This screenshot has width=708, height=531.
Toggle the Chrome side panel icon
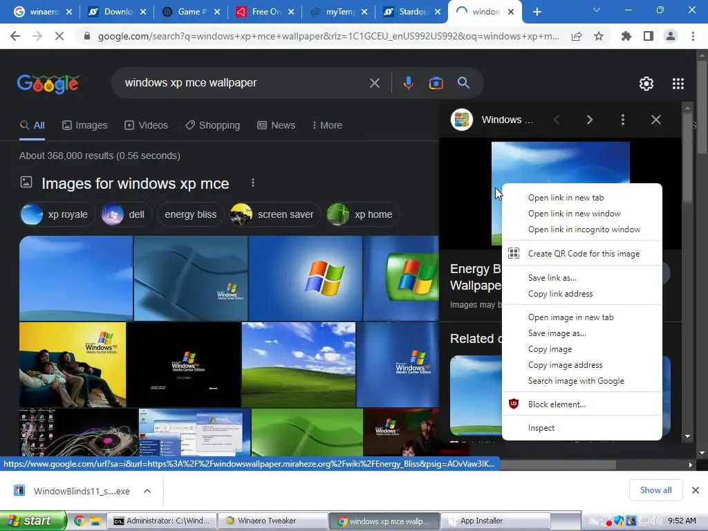pos(649,36)
